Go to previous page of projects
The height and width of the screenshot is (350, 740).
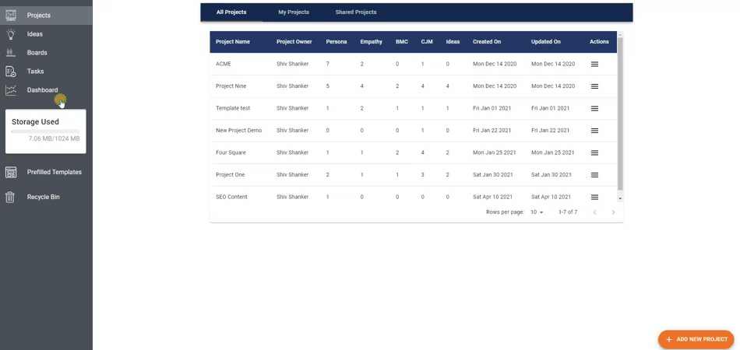594,212
